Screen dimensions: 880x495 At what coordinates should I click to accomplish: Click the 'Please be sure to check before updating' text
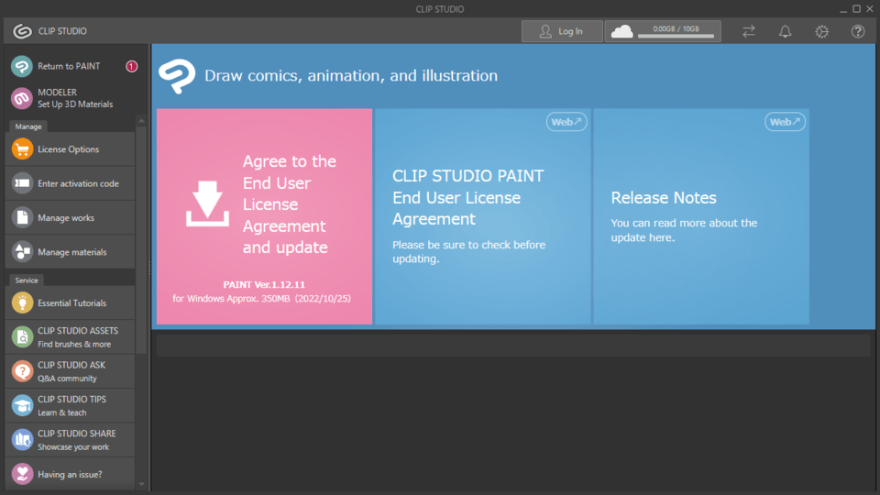(x=469, y=252)
